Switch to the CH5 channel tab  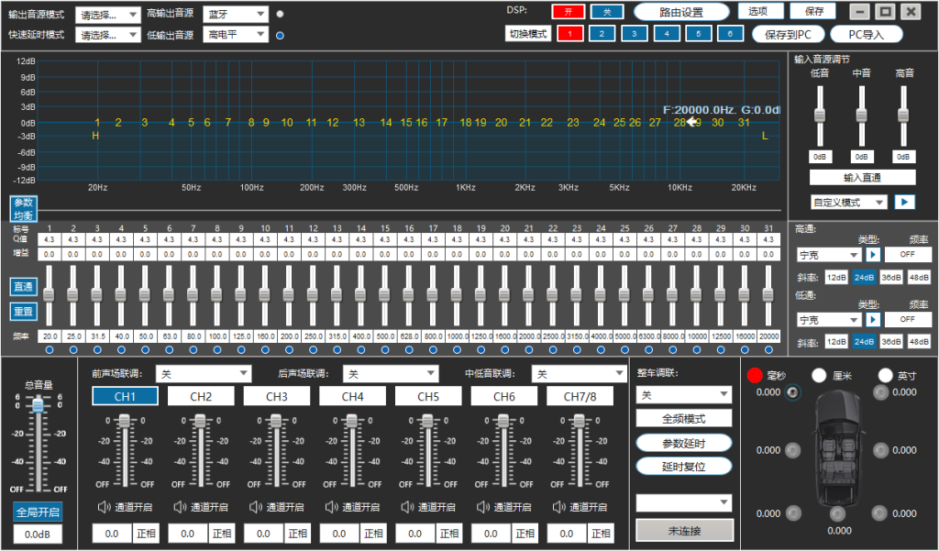coord(428,396)
